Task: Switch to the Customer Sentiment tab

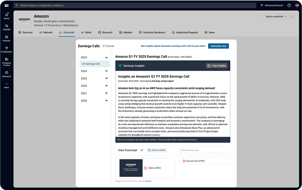Action: click(x=152, y=32)
